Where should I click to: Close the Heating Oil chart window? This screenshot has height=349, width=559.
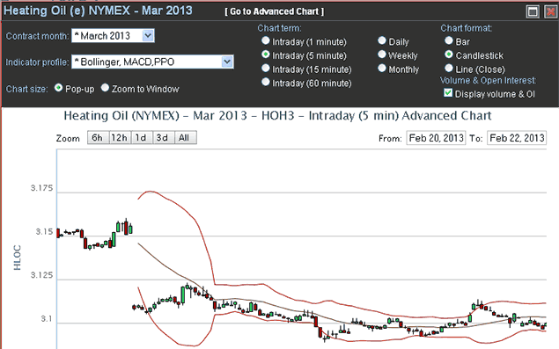pos(551,11)
